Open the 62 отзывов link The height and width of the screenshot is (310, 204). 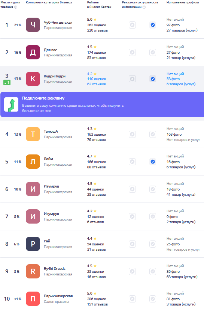(x=97, y=84)
